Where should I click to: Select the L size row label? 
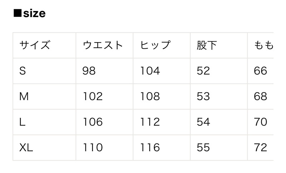[23, 122]
